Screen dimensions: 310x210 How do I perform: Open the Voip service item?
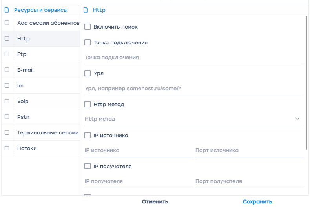23,101
